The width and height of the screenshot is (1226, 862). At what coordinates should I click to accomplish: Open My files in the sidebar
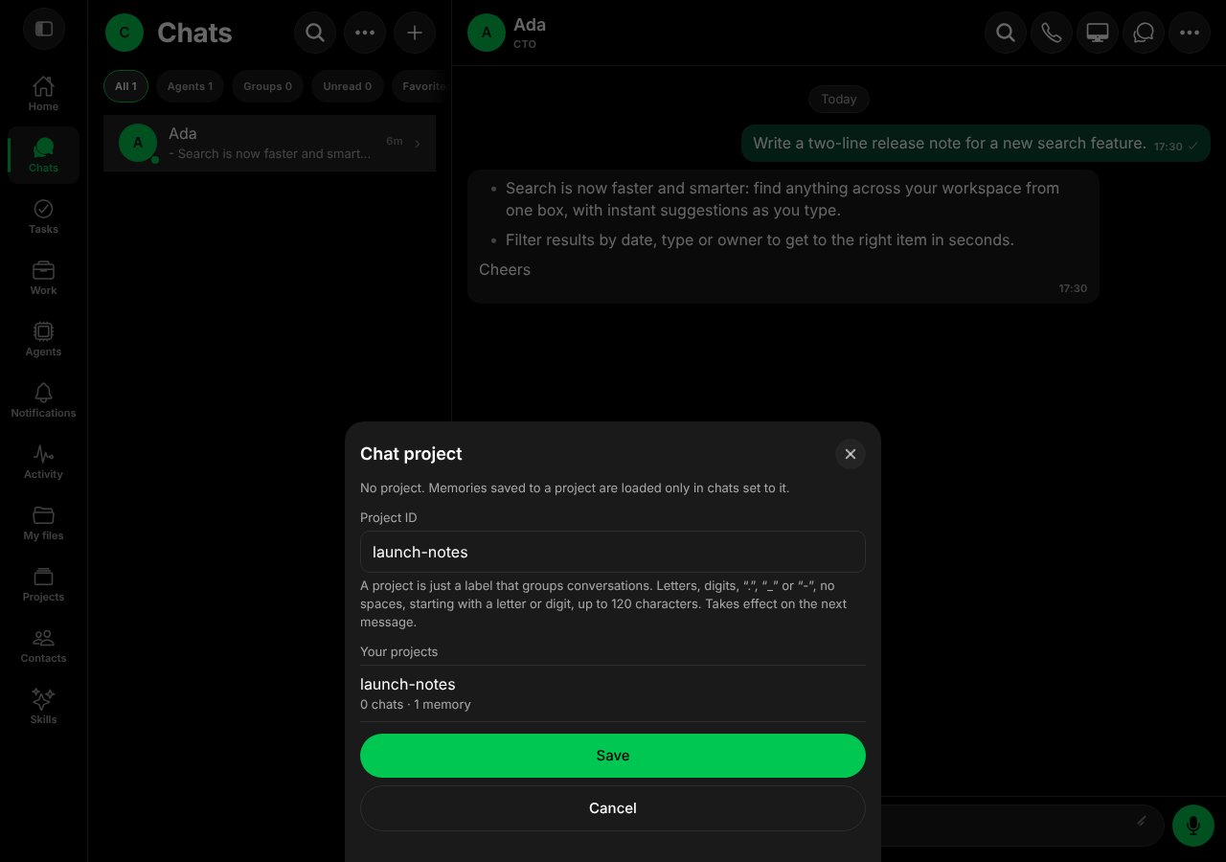tap(43, 523)
